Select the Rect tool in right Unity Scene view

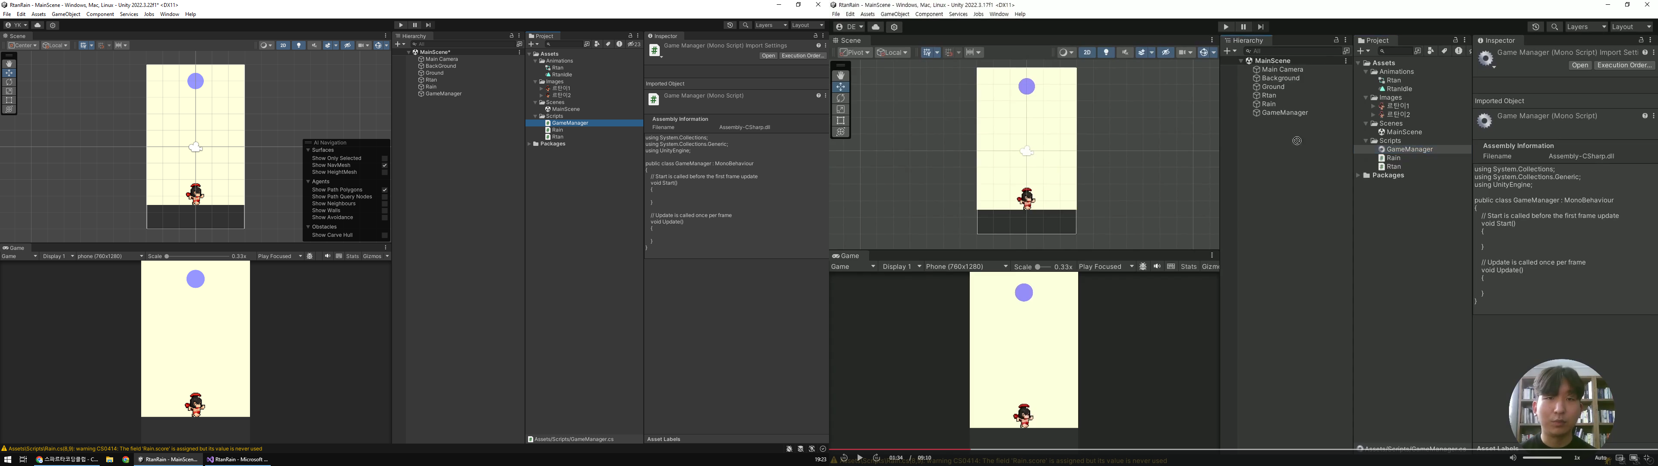tap(841, 120)
